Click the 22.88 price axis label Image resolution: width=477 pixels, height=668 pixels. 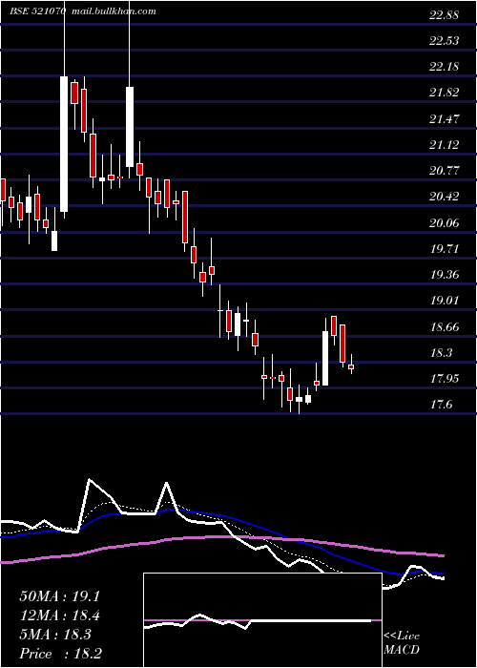[x=444, y=15]
